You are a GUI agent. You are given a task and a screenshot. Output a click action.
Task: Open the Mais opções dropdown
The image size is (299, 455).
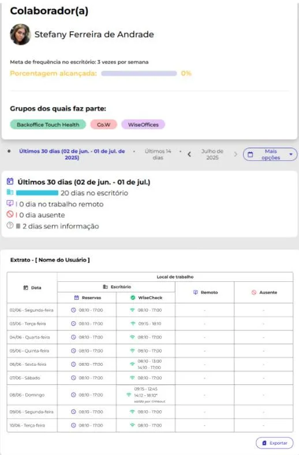coord(270,155)
